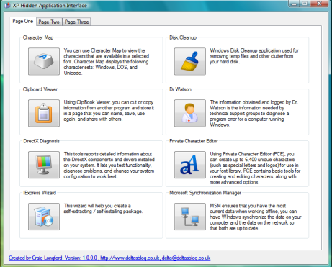The height and width of the screenshot is (267, 332).
Task: Launch IExpress Wizard package icon
Action: 44,217
